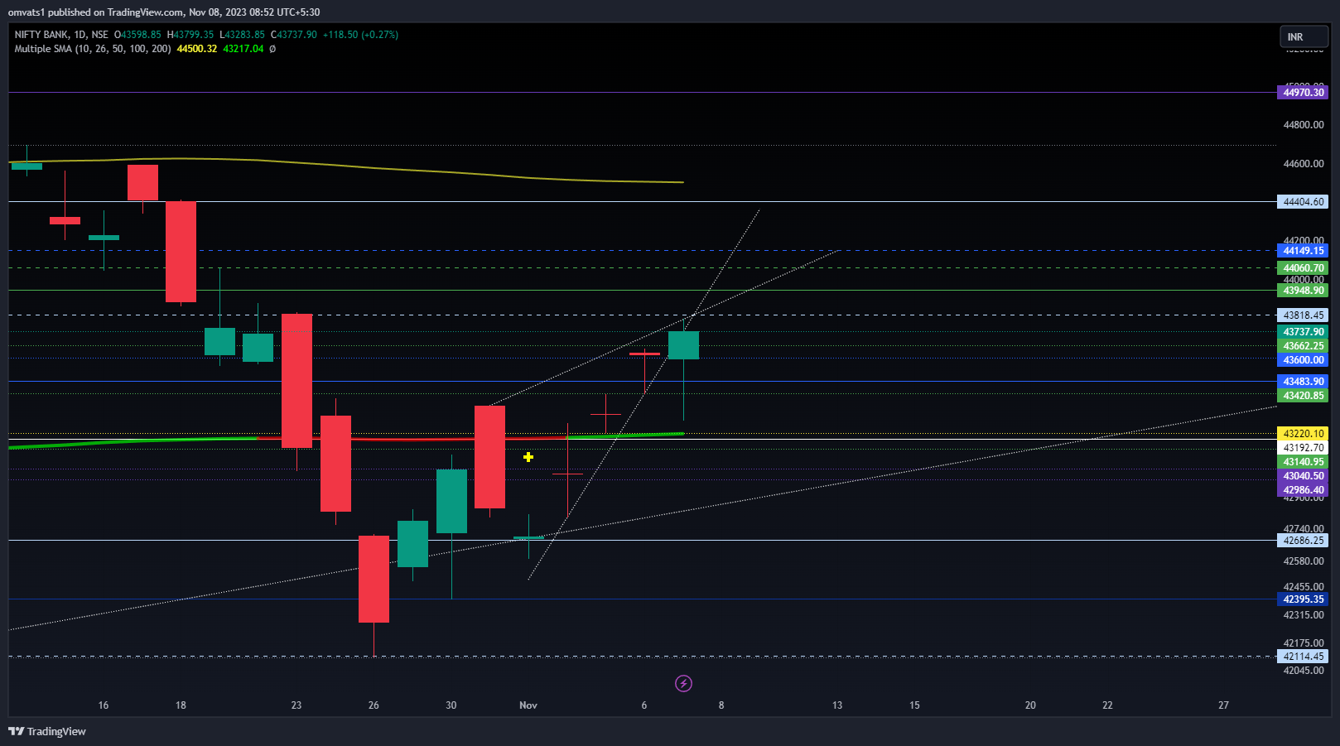Click date 13 on time axis
This screenshot has width=1340, height=746.
click(837, 705)
